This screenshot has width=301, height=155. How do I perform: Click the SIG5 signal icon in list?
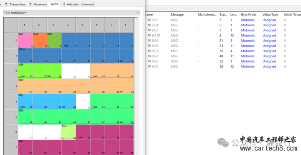pos(149,20)
